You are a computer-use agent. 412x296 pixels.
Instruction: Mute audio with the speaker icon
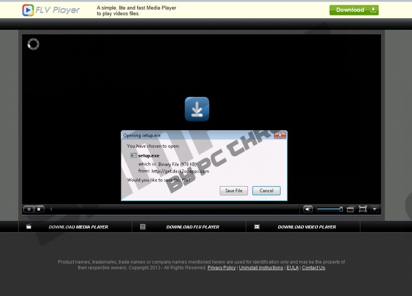[x=308, y=209]
